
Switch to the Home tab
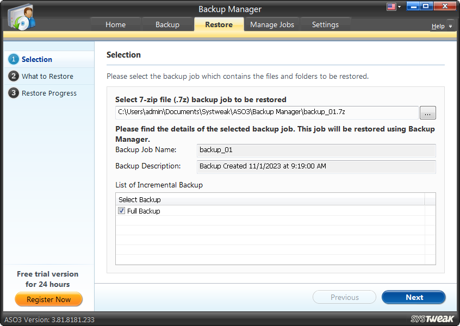click(x=115, y=24)
